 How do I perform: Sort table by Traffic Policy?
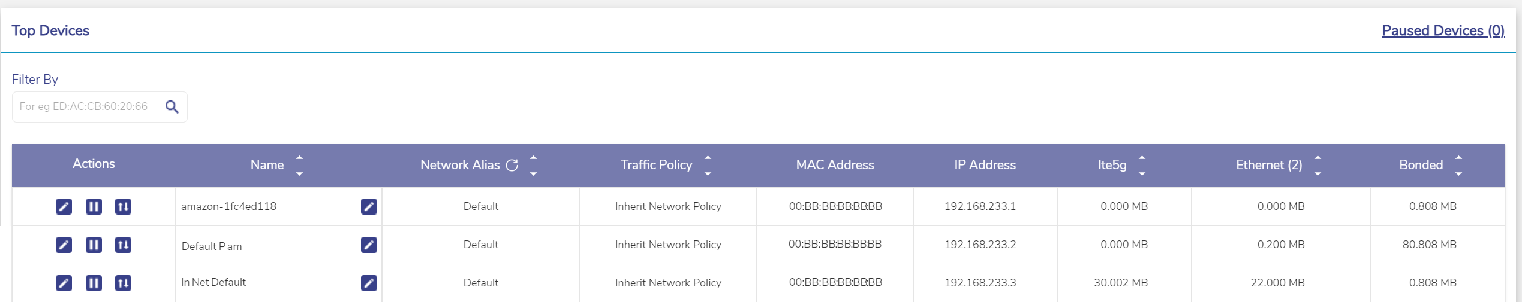tap(708, 165)
